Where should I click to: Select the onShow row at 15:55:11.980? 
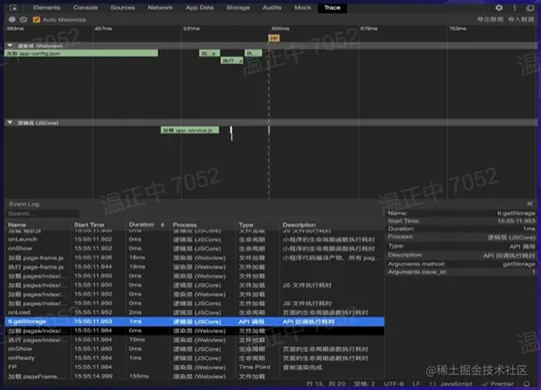click(195, 349)
